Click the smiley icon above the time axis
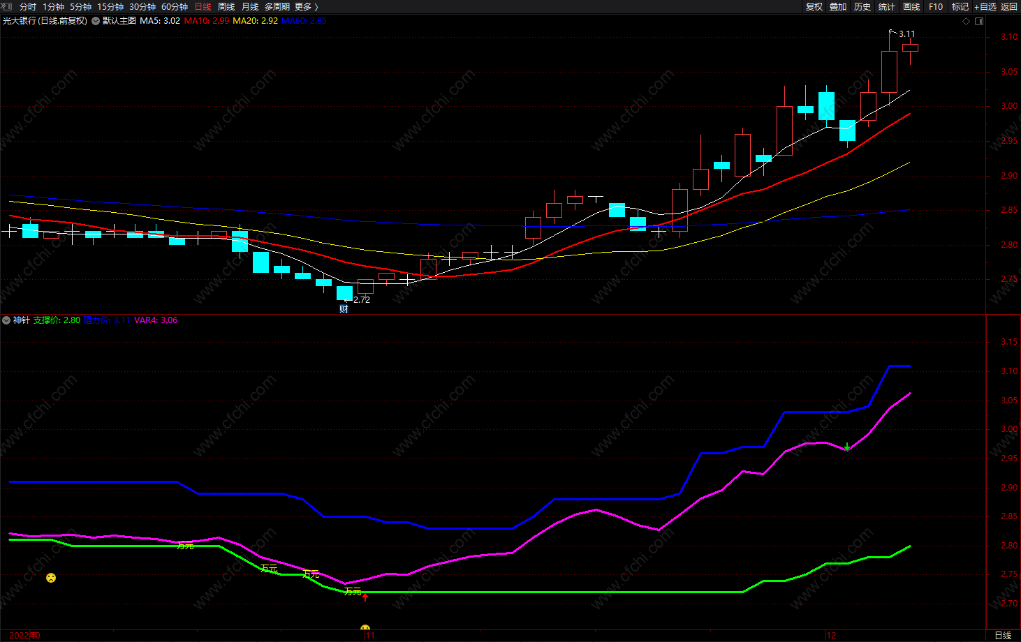 click(x=365, y=627)
